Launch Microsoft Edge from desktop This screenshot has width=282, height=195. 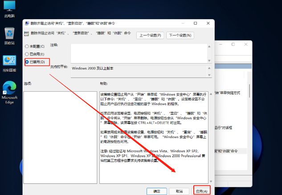(x=9, y=92)
